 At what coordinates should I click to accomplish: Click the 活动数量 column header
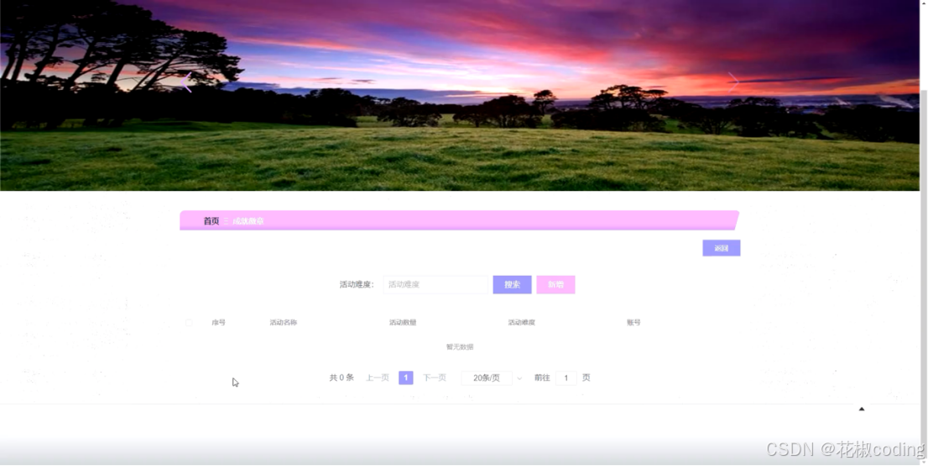point(403,323)
